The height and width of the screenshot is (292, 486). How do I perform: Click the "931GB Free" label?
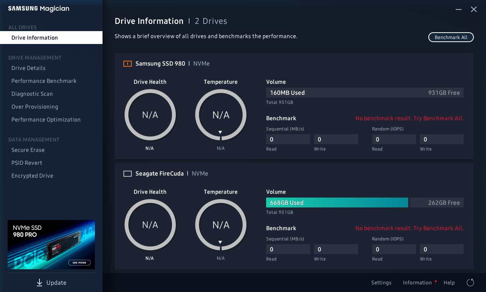click(444, 93)
